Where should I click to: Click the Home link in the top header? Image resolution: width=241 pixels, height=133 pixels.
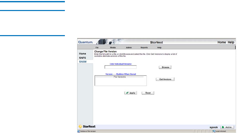(x=222, y=42)
